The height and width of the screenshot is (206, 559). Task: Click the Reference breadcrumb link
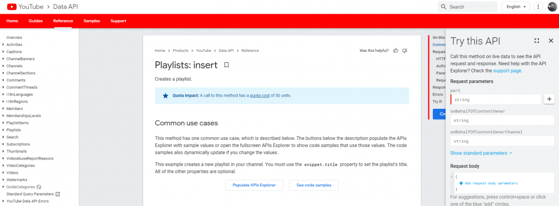(x=250, y=51)
